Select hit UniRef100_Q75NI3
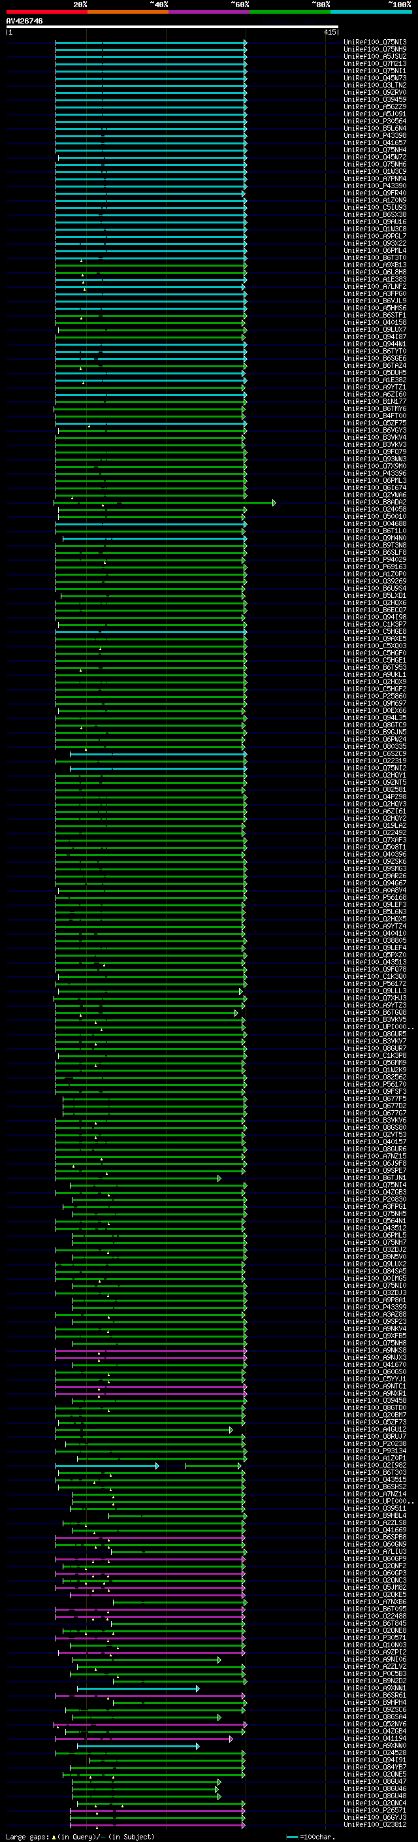Image resolution: width=418 pixels, height=1842 pixels. pyautogui.click(x=375, y=42)
